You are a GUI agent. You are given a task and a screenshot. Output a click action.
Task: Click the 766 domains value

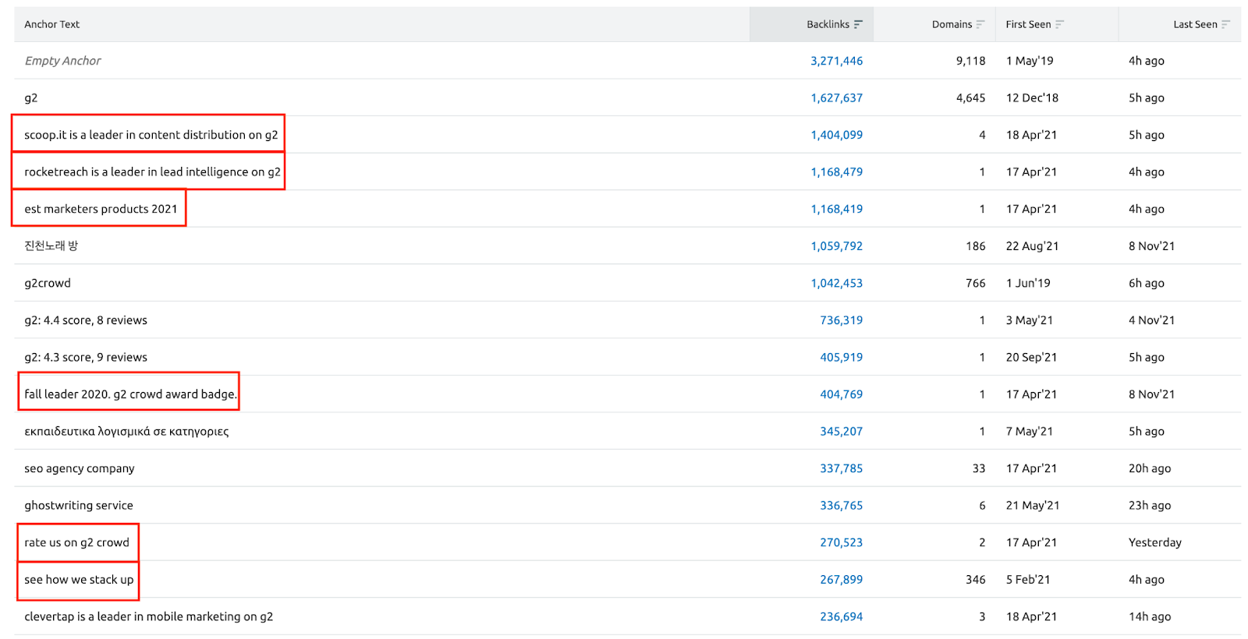pyautogui.click(x=975, y=283)
